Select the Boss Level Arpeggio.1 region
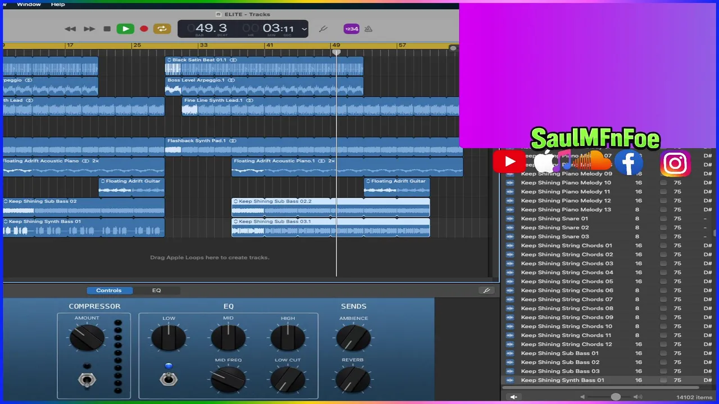719x404 pixels. [x=264, y=86]
